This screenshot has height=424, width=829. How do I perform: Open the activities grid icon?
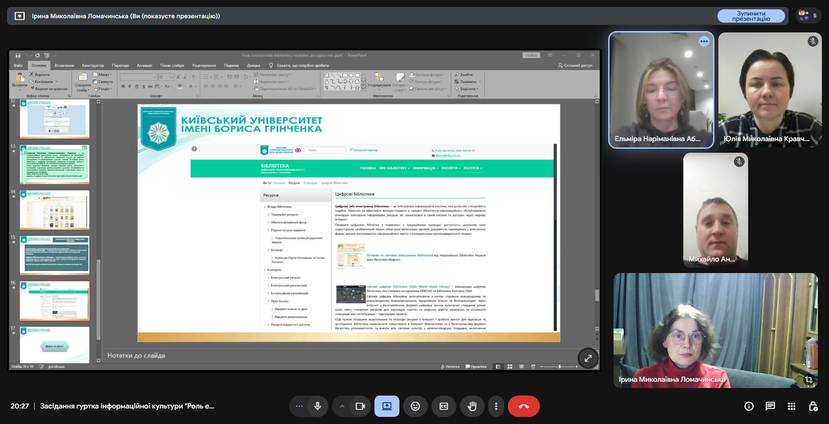(x=792, y=406)
